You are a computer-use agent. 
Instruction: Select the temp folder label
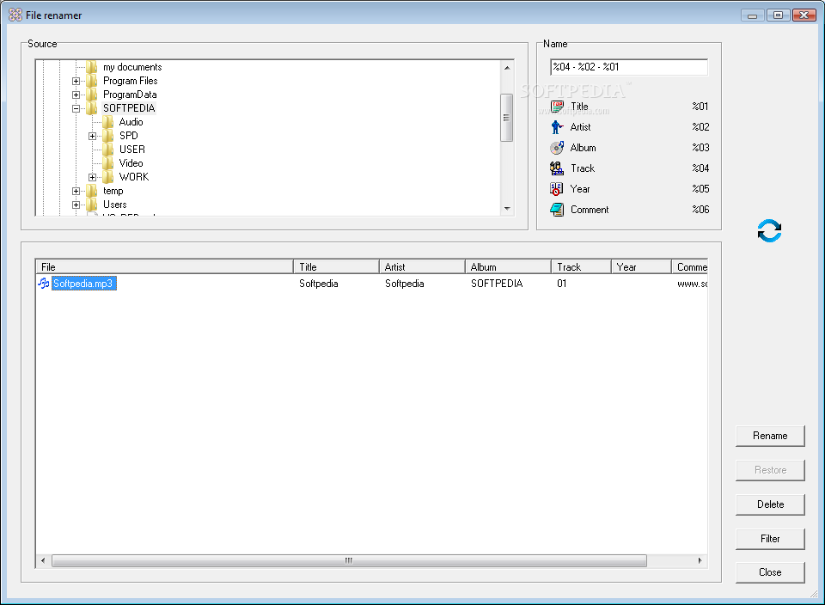point(113,191)
